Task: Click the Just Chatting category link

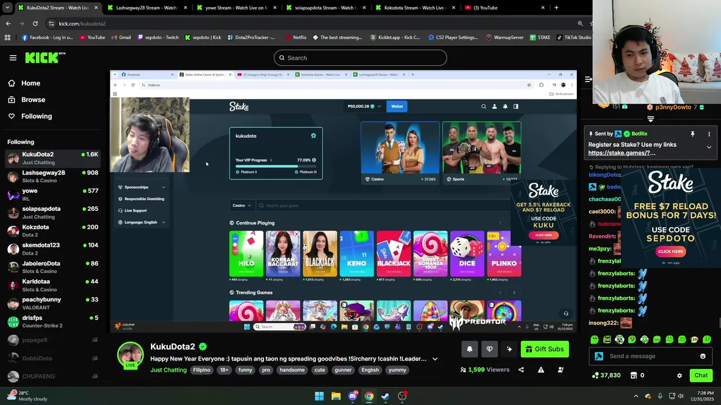Action: 168,370
